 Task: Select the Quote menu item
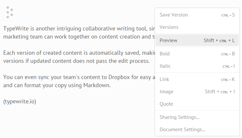click(x=197, y=104)
